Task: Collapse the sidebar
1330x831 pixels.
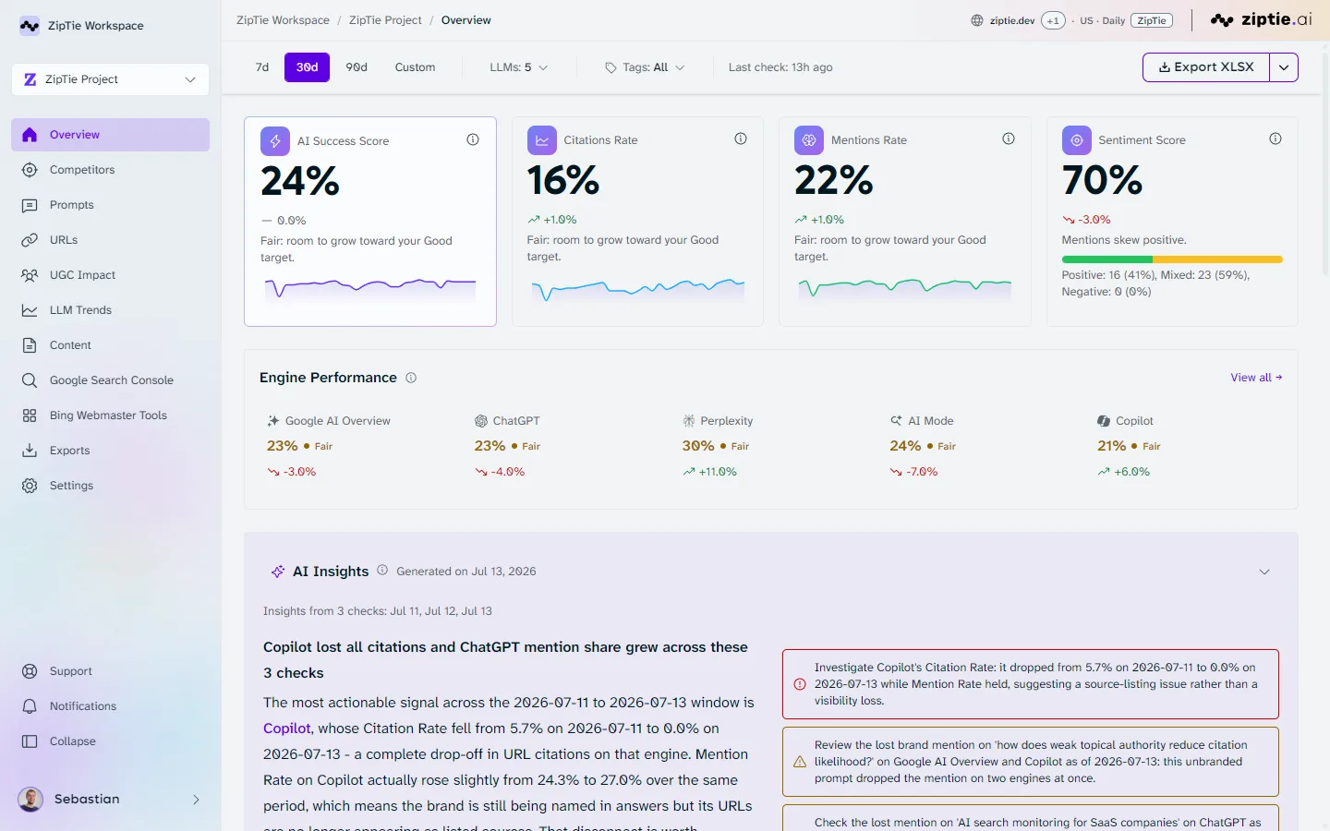Action: (110, 741)
